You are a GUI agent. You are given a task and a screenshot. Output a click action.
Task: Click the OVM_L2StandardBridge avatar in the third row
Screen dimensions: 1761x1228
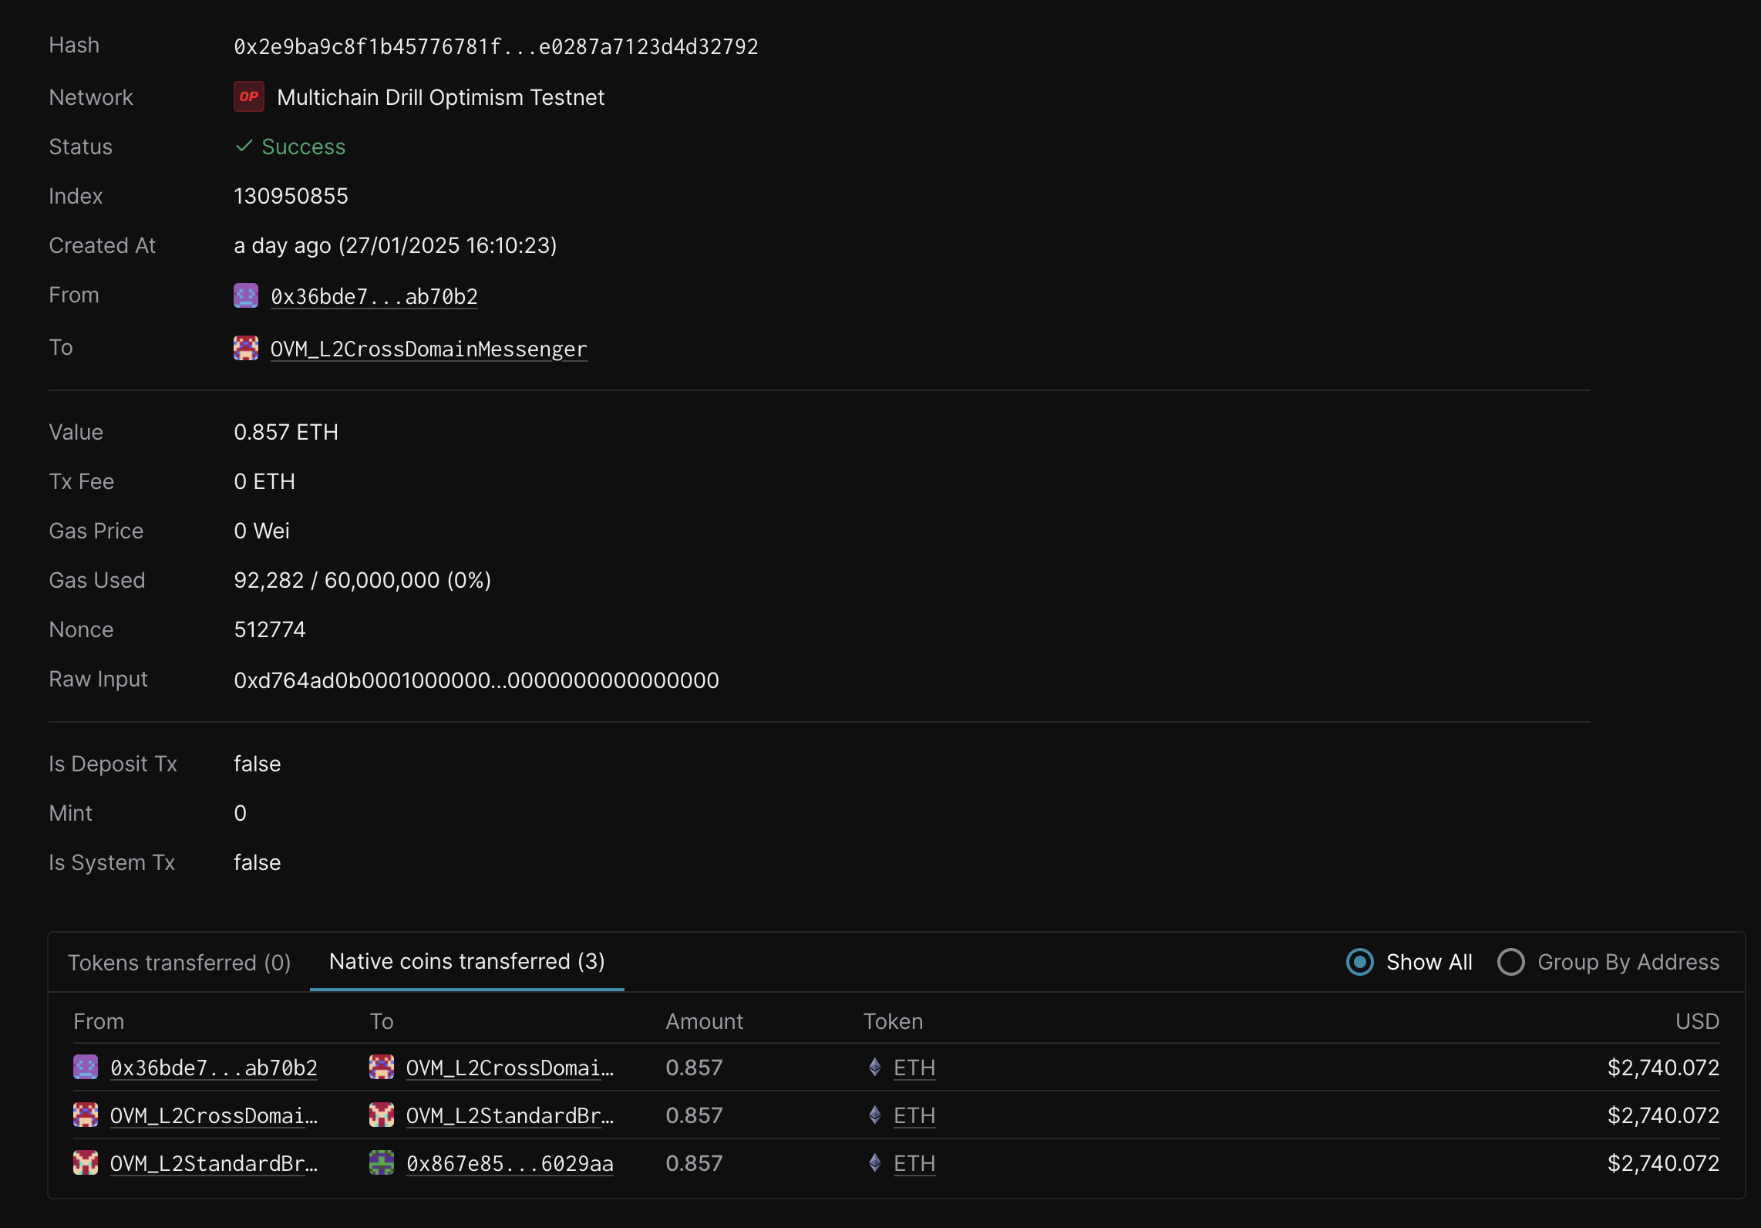[x=86, y=1163]
